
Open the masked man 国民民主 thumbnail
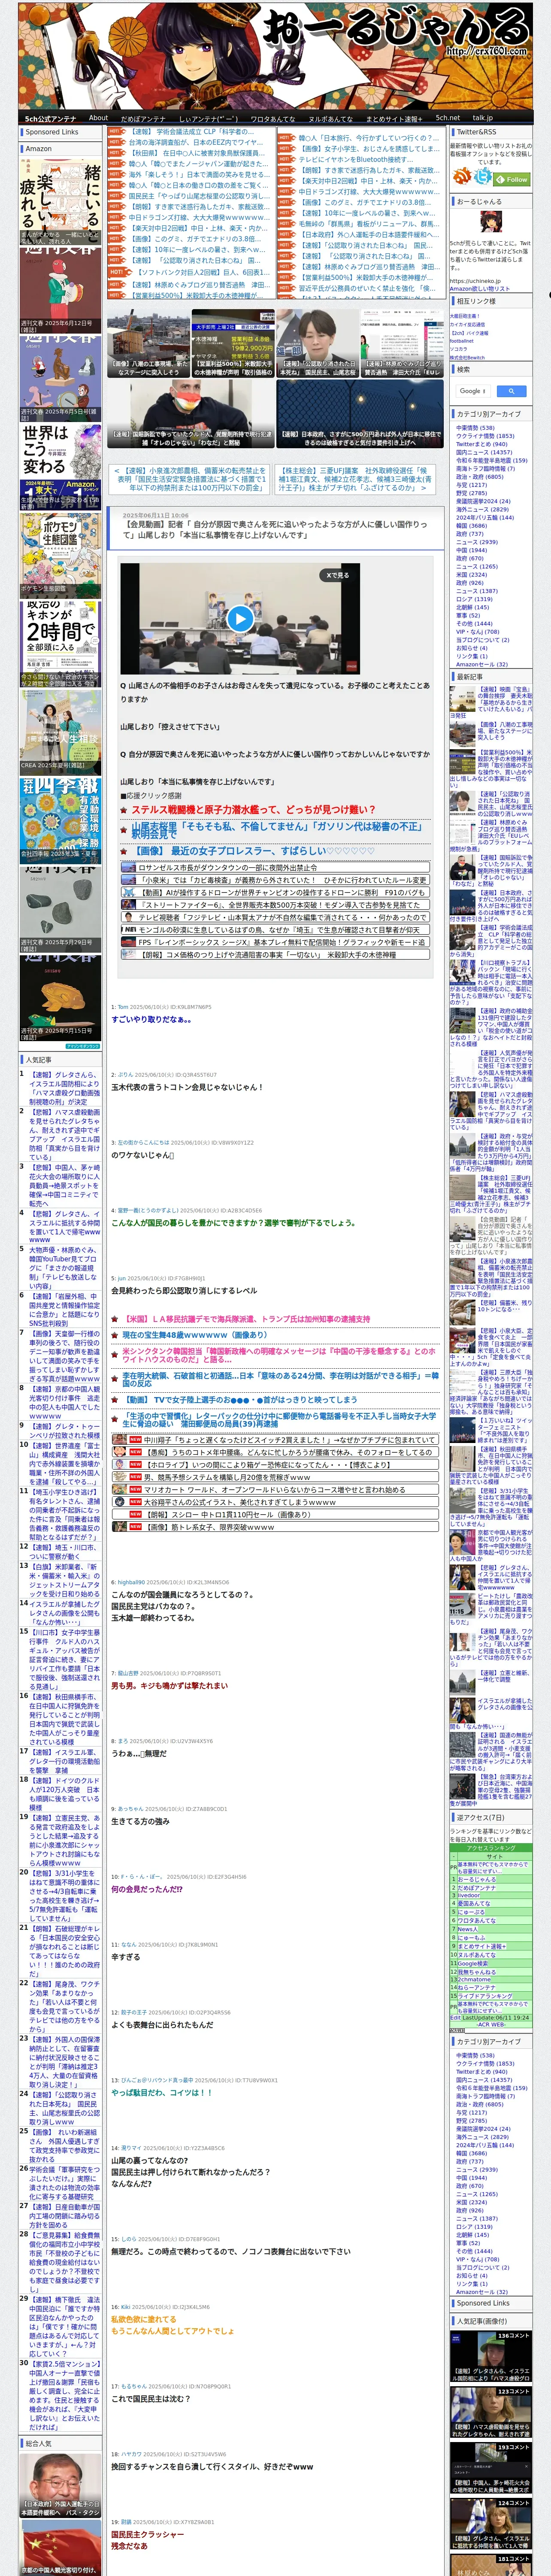[191, 414]
